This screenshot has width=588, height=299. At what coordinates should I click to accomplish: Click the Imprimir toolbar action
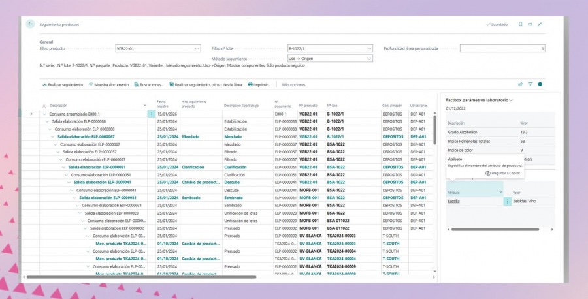(x=259, y=84)
